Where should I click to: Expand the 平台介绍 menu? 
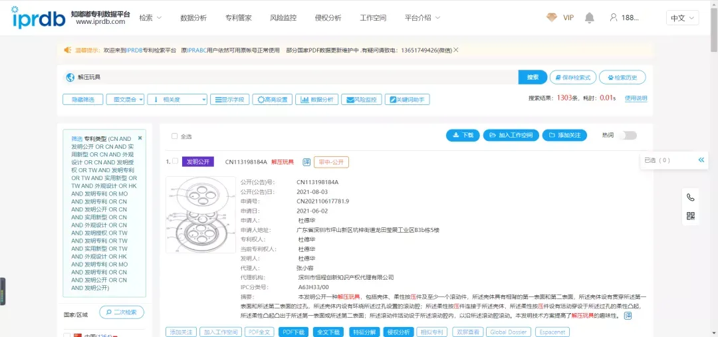pyautogui.click(x=422, y=18)
